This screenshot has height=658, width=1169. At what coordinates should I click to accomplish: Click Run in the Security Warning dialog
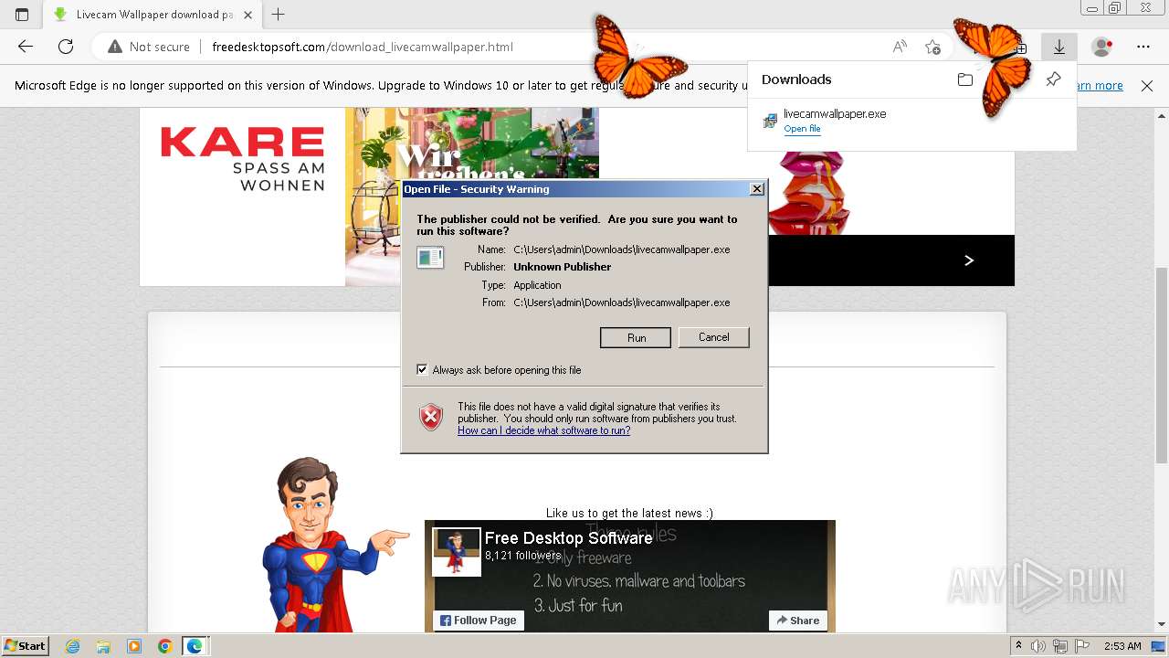[636, 337]
